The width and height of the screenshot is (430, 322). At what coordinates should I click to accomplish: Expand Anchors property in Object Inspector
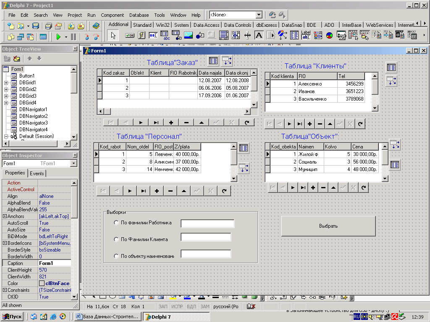coord(5,216)
